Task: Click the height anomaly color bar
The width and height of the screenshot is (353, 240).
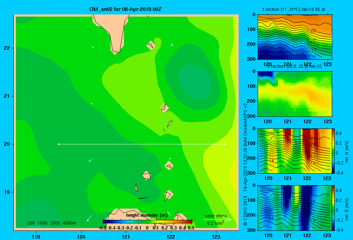Action: (148, 222)
